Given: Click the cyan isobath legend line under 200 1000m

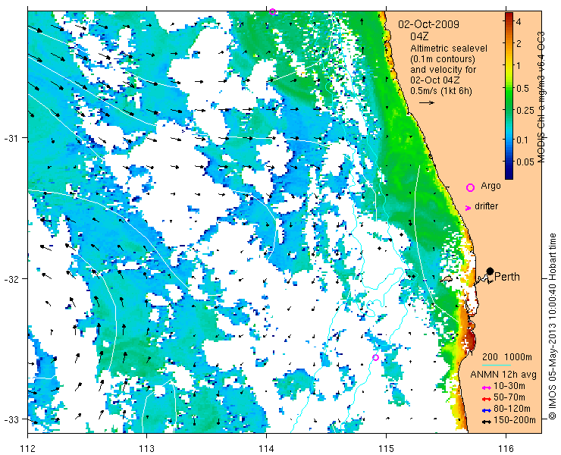Looking at the screenshot, I should [x=497, y=365].
